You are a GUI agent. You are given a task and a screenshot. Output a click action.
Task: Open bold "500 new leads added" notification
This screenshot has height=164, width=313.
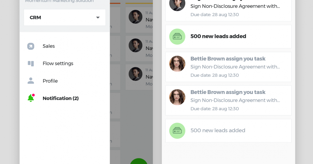228,36
